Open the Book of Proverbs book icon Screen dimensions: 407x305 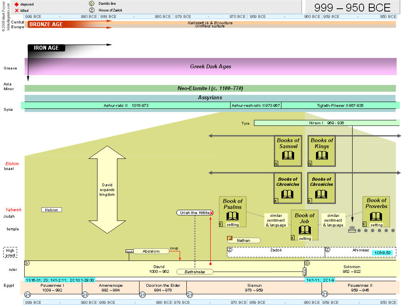[x=376, y=216]
